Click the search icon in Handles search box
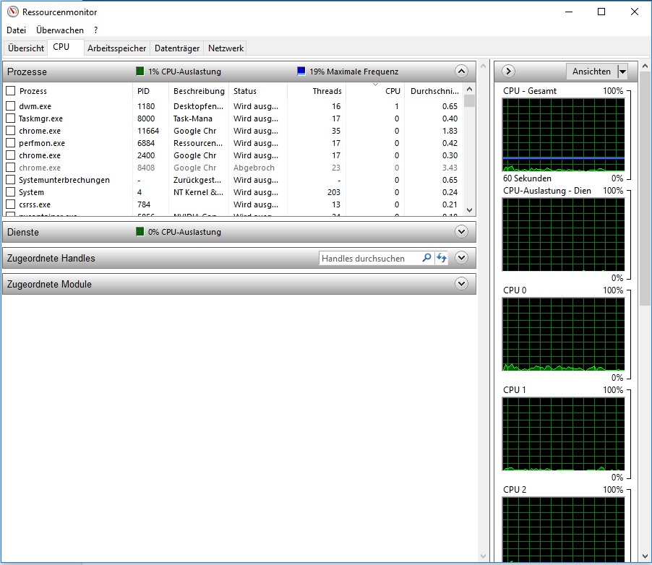The height and width of the screenshot is (565, 652). tap(426, 258)
